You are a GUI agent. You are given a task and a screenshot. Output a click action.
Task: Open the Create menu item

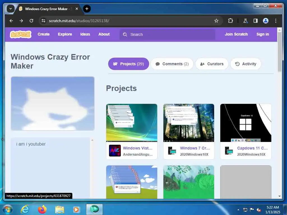[43, 34]
